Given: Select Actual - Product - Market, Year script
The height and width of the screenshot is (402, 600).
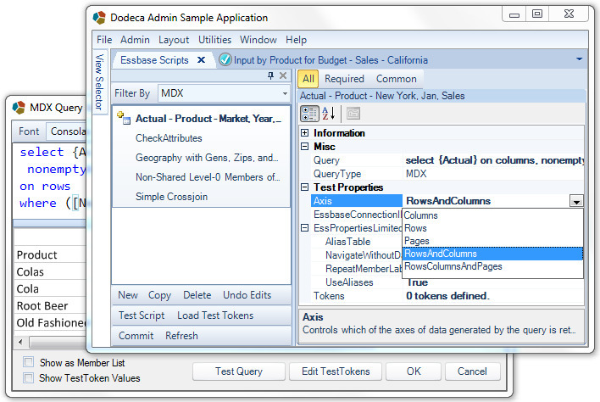Looking at the screenshot, I should [x=208, y=119].
